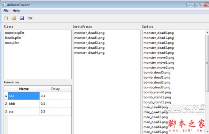This screenshot has height=134, width=209.
Task: Select monster_dead1.png in SpriteFrames list
Action: pyautogui.click(x=89, y=38)
